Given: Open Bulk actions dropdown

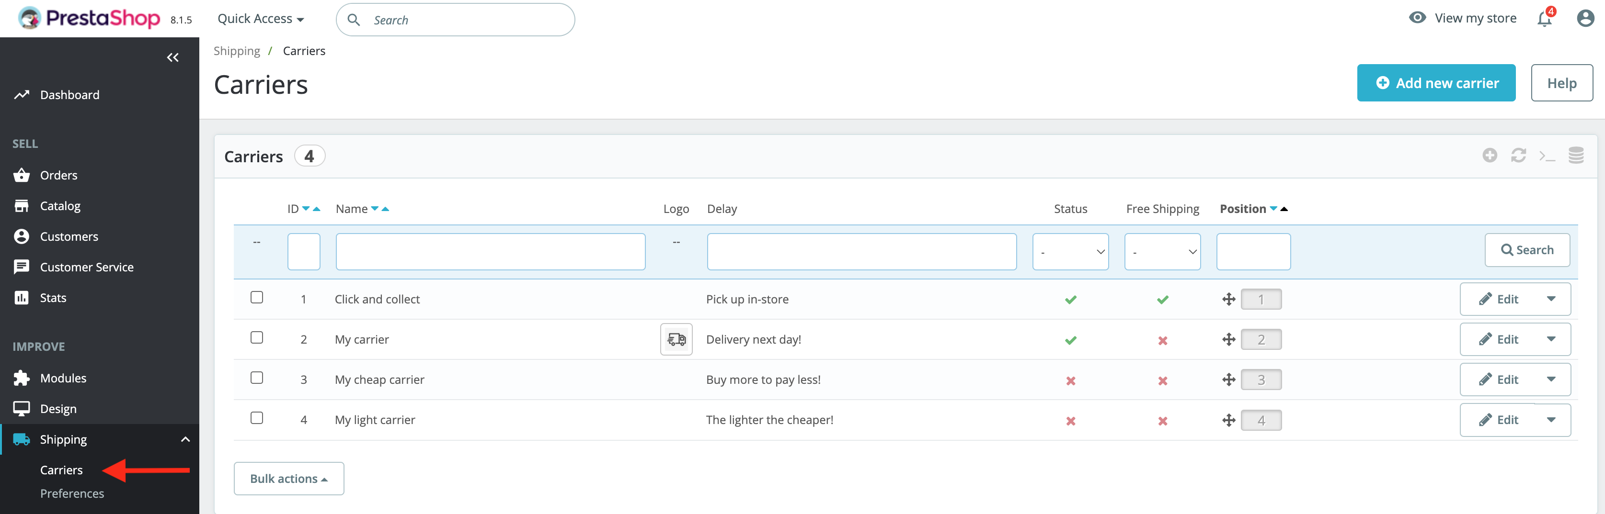Looking at the screenshot, I should coord(288,479).
